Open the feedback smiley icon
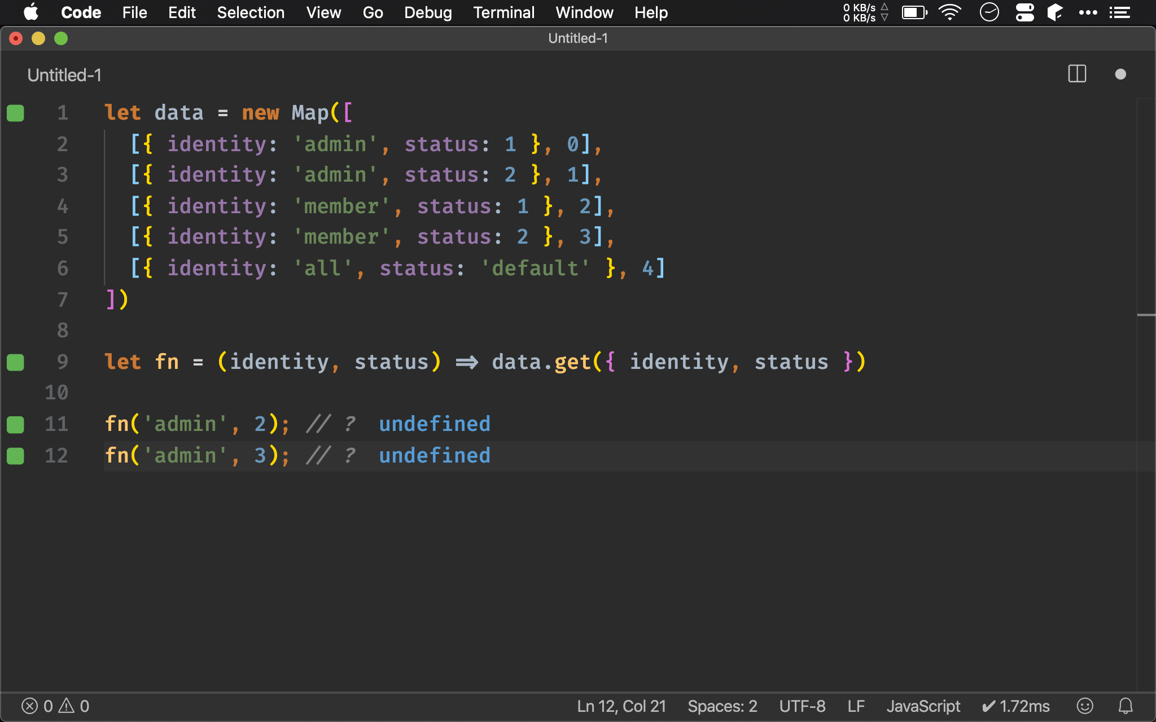 coord(1084,706)
